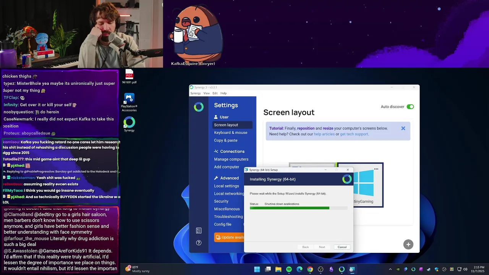489x275 pixels.
Task: Open the Help menu
Action: (x=223, y=93)
